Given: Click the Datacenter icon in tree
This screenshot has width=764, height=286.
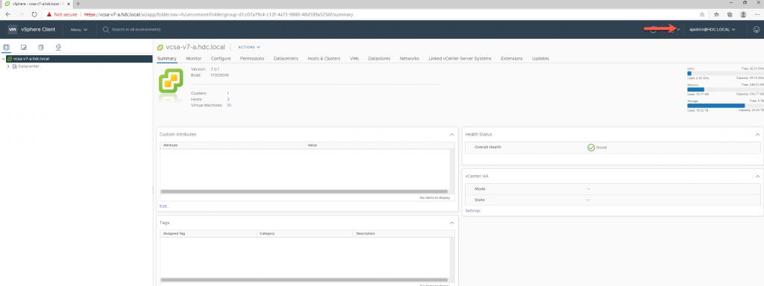Looking at the screenshot, I should (x=15, y=66).
